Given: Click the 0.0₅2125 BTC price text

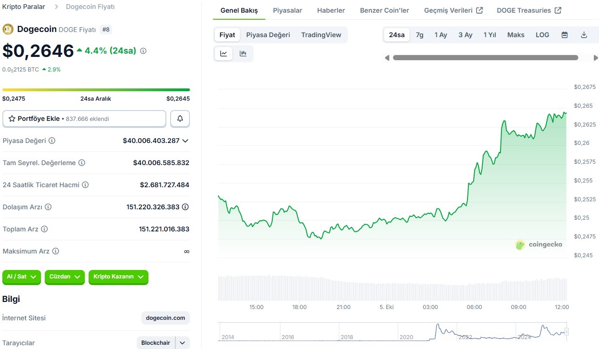Looking at the screenshot, I should pyautogui.click(x=21, y=69).
